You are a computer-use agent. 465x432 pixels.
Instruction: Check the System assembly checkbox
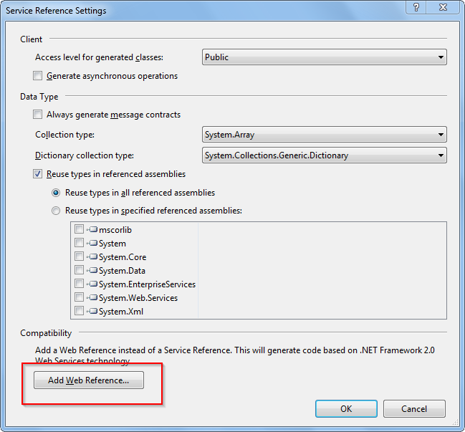(x=80, y=243)
